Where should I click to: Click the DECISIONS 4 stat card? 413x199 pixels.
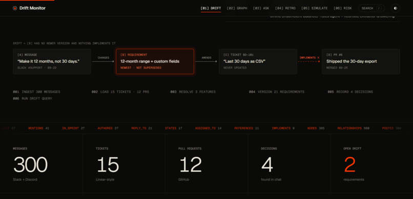point(289,164)
